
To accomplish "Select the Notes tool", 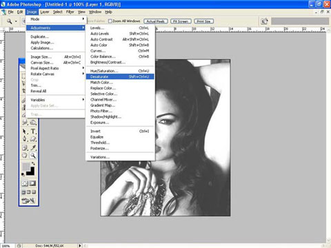I will 25,147.
